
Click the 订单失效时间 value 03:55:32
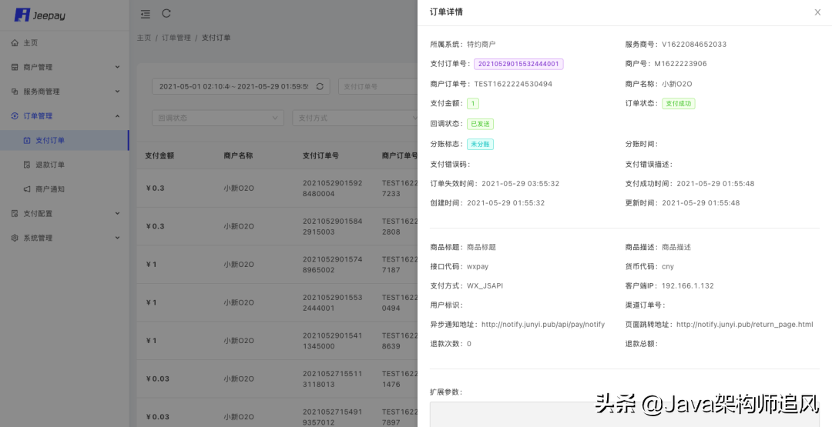pos(520,183)
